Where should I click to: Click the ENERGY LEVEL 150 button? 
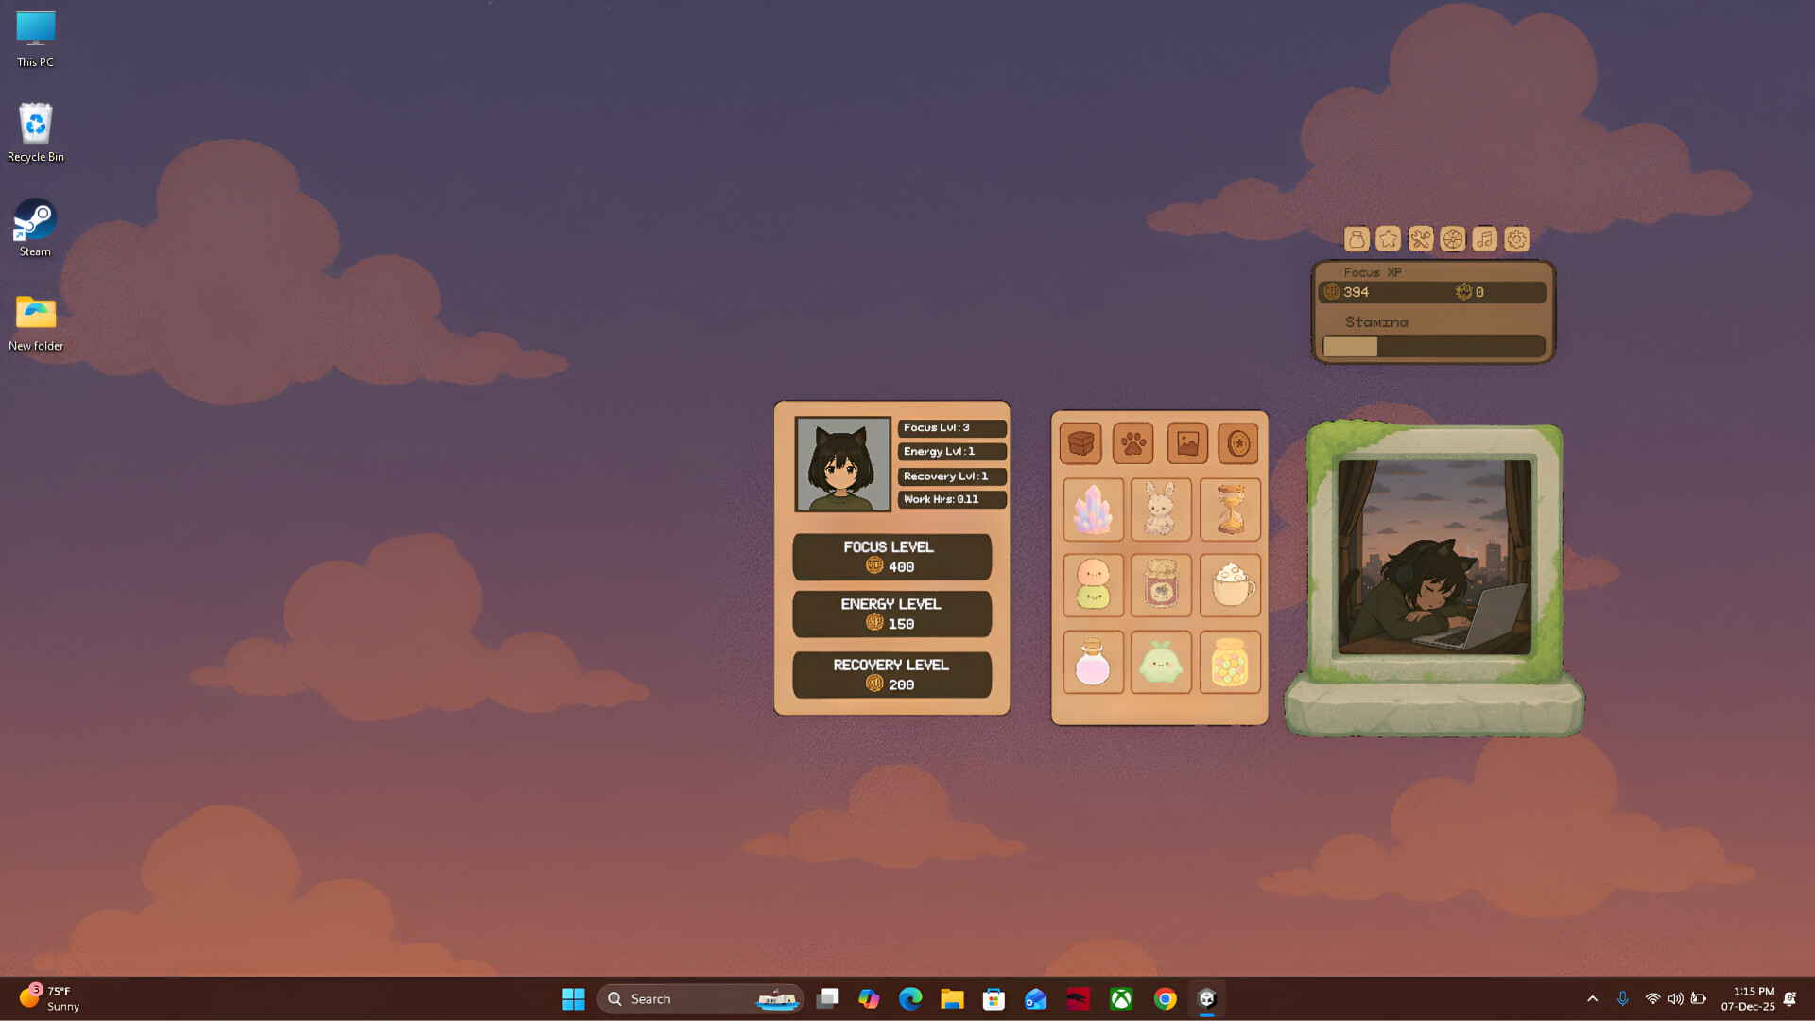(891, 614)
